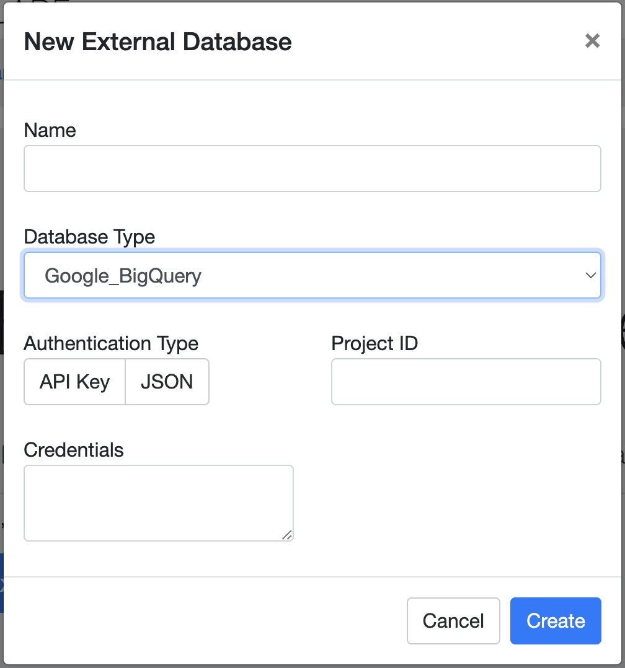Click the "Database Type" label
Screen dimensions: 625x668
coord(89,237)
